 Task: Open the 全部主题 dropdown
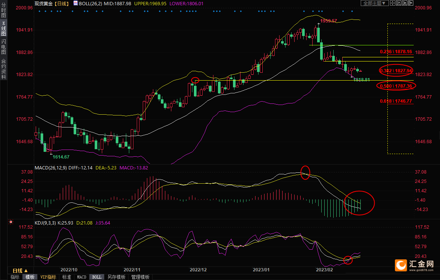(375, 3)
